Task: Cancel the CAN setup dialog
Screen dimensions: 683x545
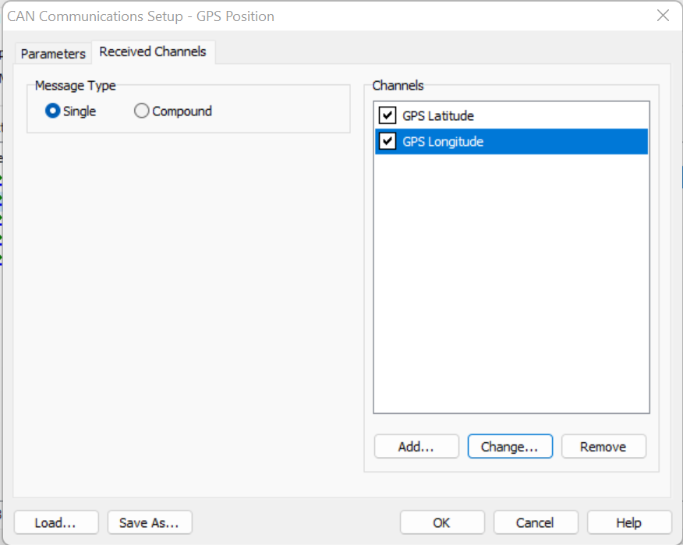Action: coord(536,522)
